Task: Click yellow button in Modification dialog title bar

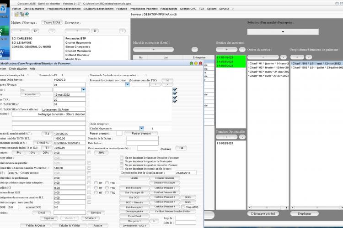Action: [196, 63]
